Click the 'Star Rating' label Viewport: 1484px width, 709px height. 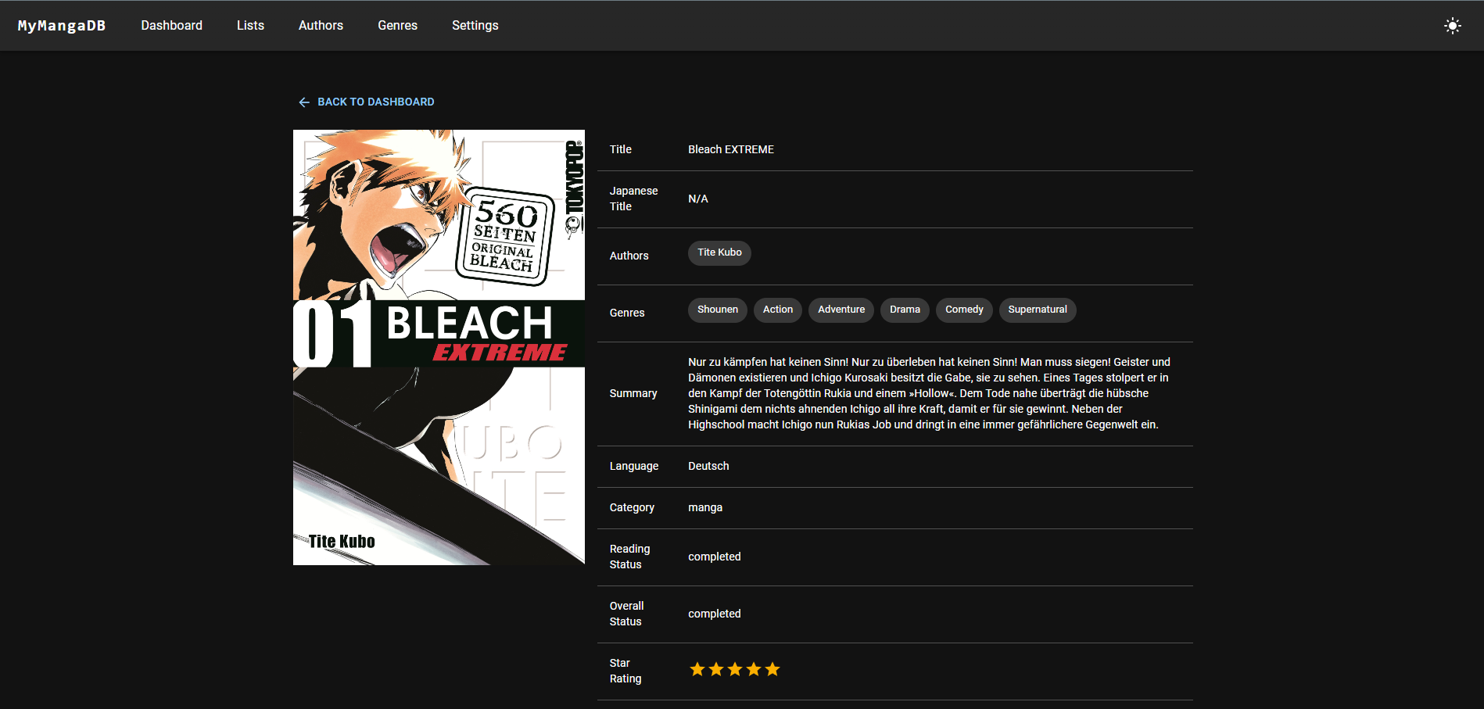coord(626,671)
